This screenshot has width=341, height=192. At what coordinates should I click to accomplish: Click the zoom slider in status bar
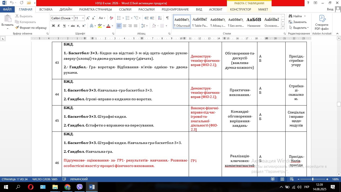pos(313,179)
